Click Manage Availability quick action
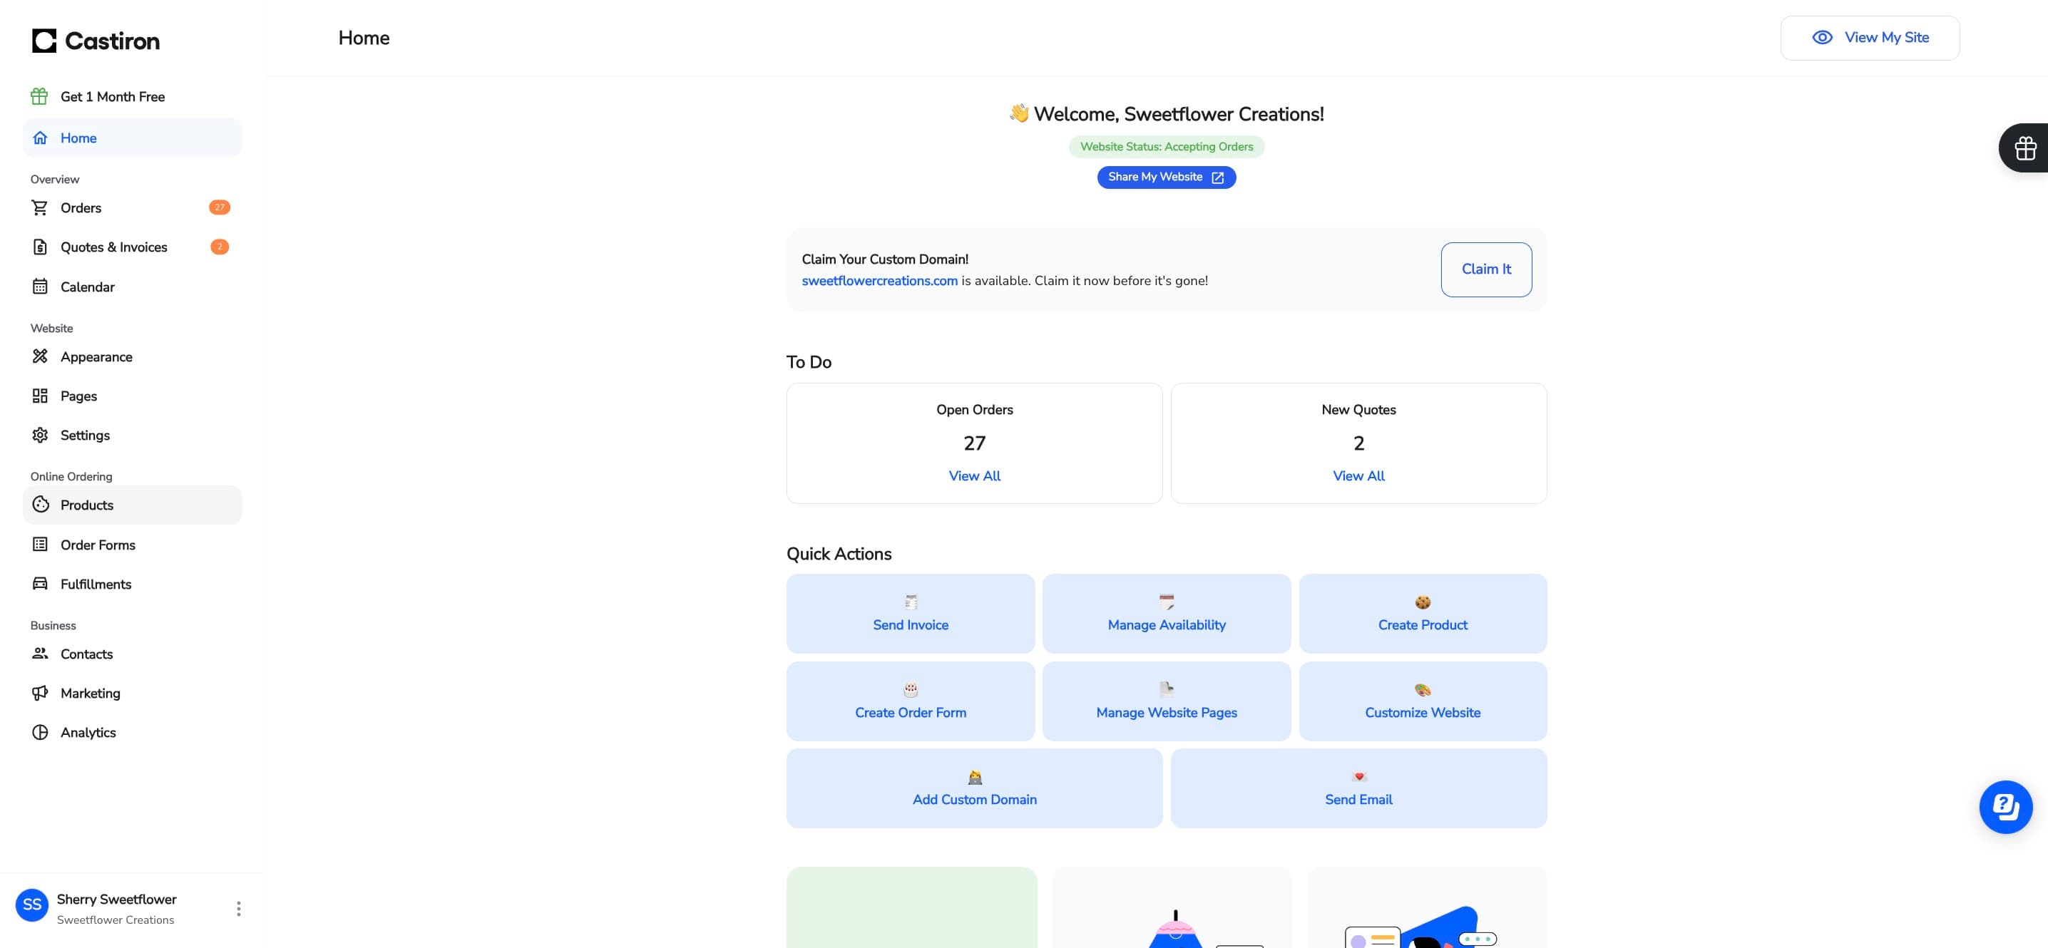The width and height of the screenshot is (2048, 948). pyautogui.click(x=1167, y=614)
